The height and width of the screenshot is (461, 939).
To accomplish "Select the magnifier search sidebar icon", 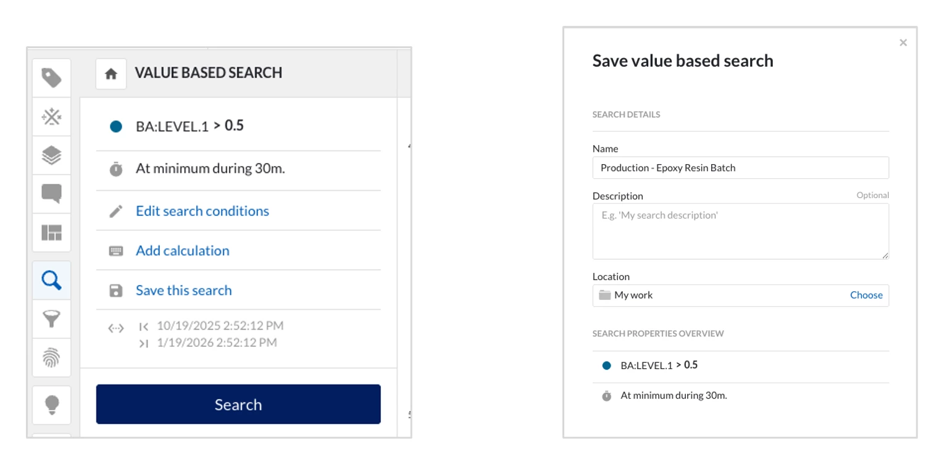I will (51, 281).
